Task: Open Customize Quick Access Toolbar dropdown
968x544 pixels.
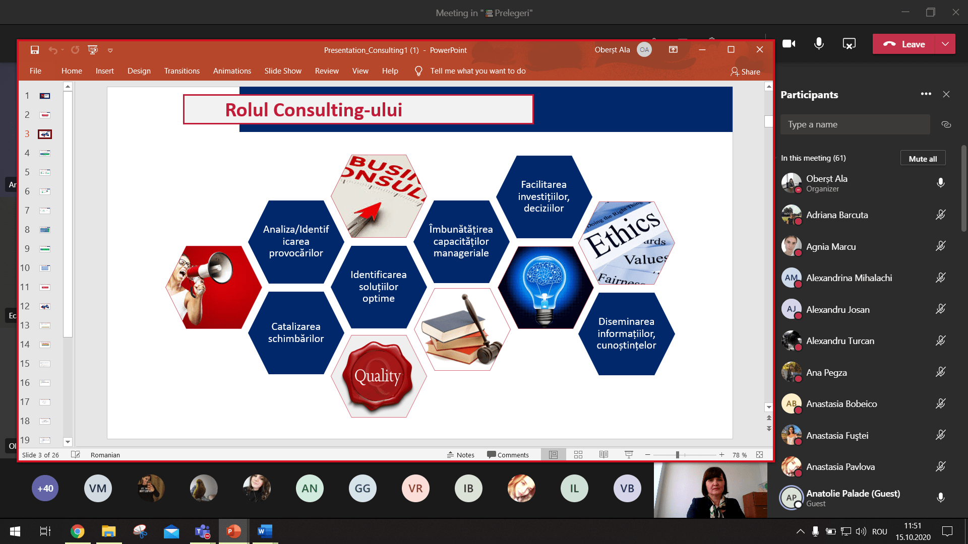Action: click(x=110, y=50)
